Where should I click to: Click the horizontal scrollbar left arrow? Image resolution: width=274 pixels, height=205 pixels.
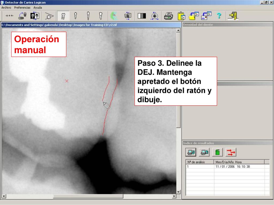point(4,196)
